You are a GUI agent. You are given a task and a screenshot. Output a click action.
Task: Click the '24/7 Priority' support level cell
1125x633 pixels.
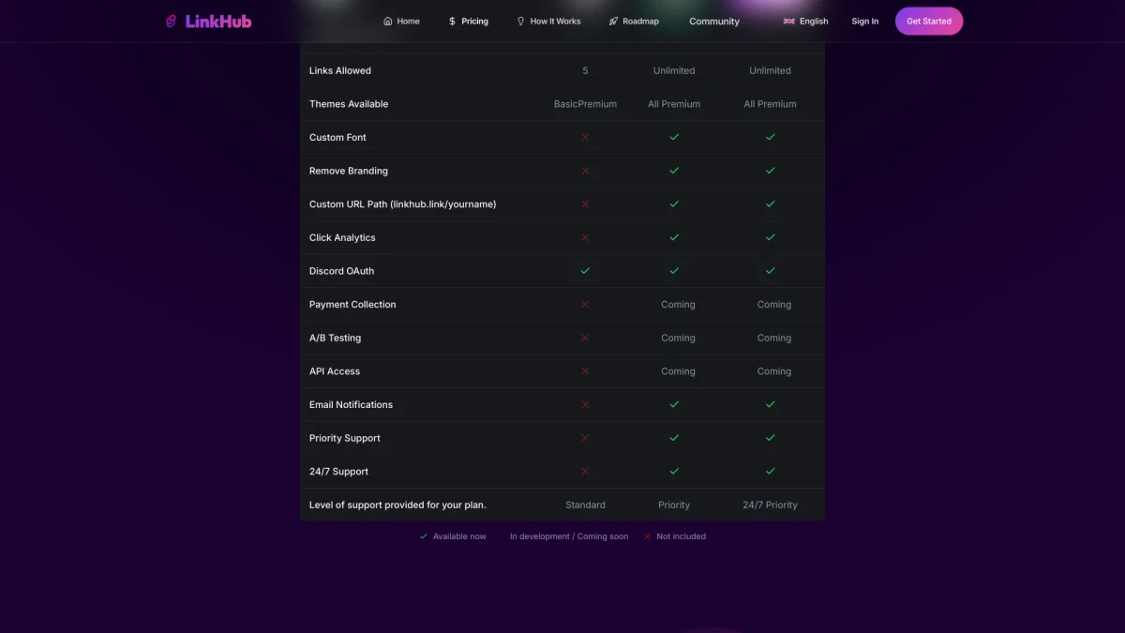(770, 505)
